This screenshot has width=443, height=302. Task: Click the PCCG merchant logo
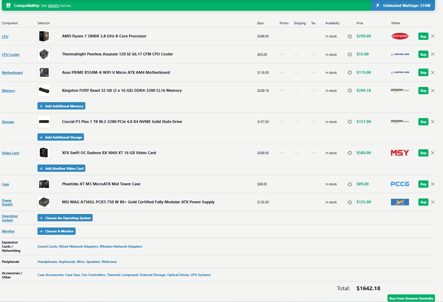coord(400,184)
